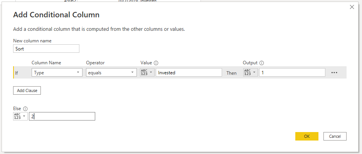Click the Add Clause button
This screenshot has height=154, width=362.
[x=27, y=90]
